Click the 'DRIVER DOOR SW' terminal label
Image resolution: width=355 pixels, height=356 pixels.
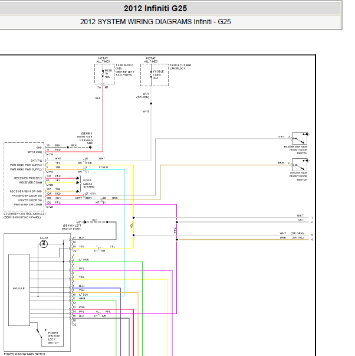tap(30, 200)
